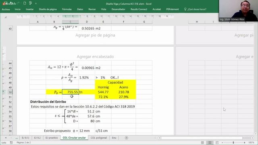Click 'Agregar encabezado' header area
258x145 pixels.
tap(95, 56)
